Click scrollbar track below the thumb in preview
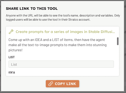The width and height of the screenshot is (126, 93). pyautogui.click(x=118, y=60)
